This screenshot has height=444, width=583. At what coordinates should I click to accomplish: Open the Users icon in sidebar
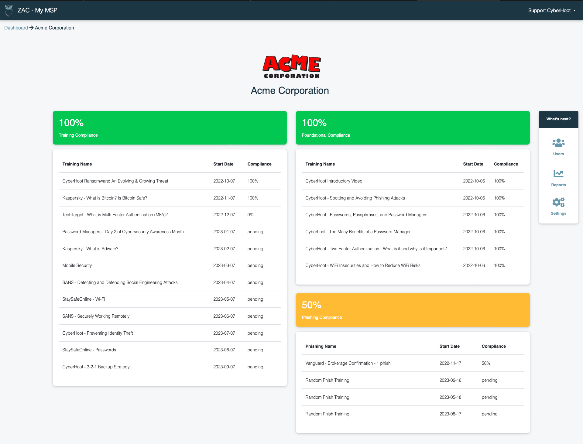click(x=558, y=143)
